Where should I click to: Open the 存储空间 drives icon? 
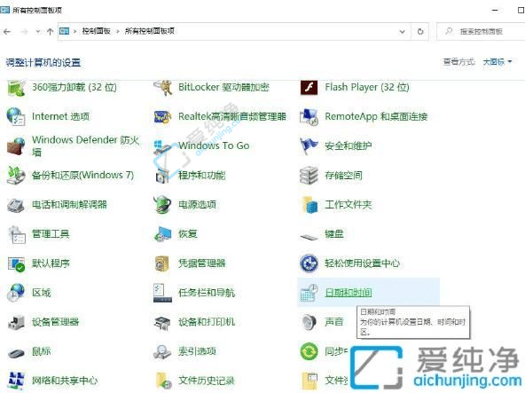[309, 176]
